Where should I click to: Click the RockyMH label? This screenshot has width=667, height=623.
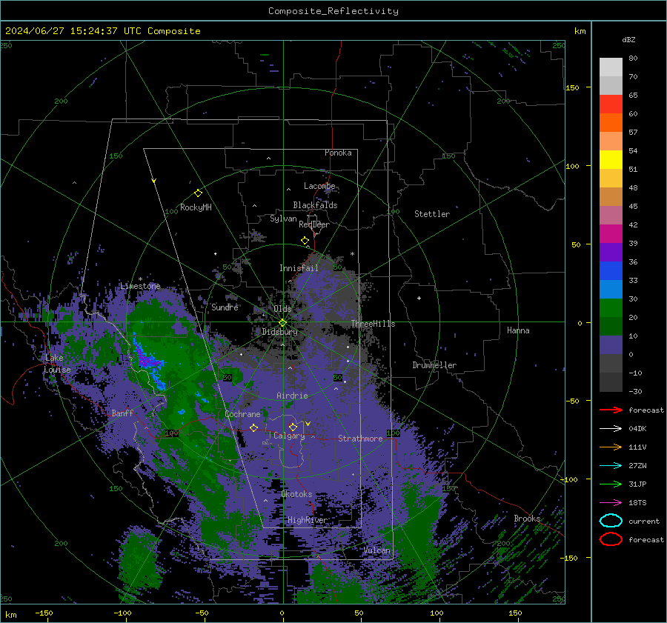coord(196,207)
